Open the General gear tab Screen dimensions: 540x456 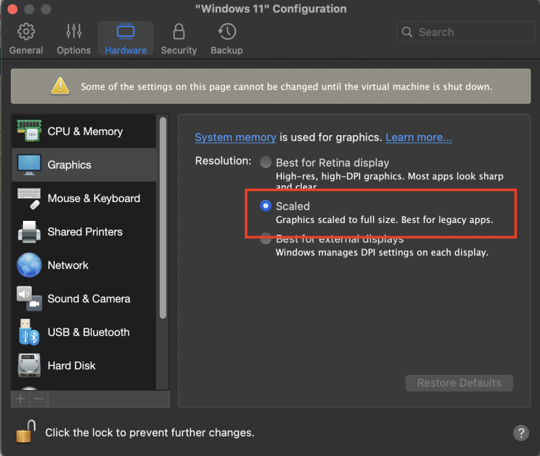[x=26, y=39]
